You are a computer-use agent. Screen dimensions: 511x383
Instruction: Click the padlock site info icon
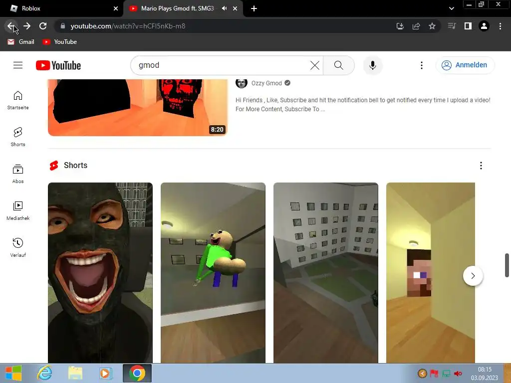click(63, 26)
